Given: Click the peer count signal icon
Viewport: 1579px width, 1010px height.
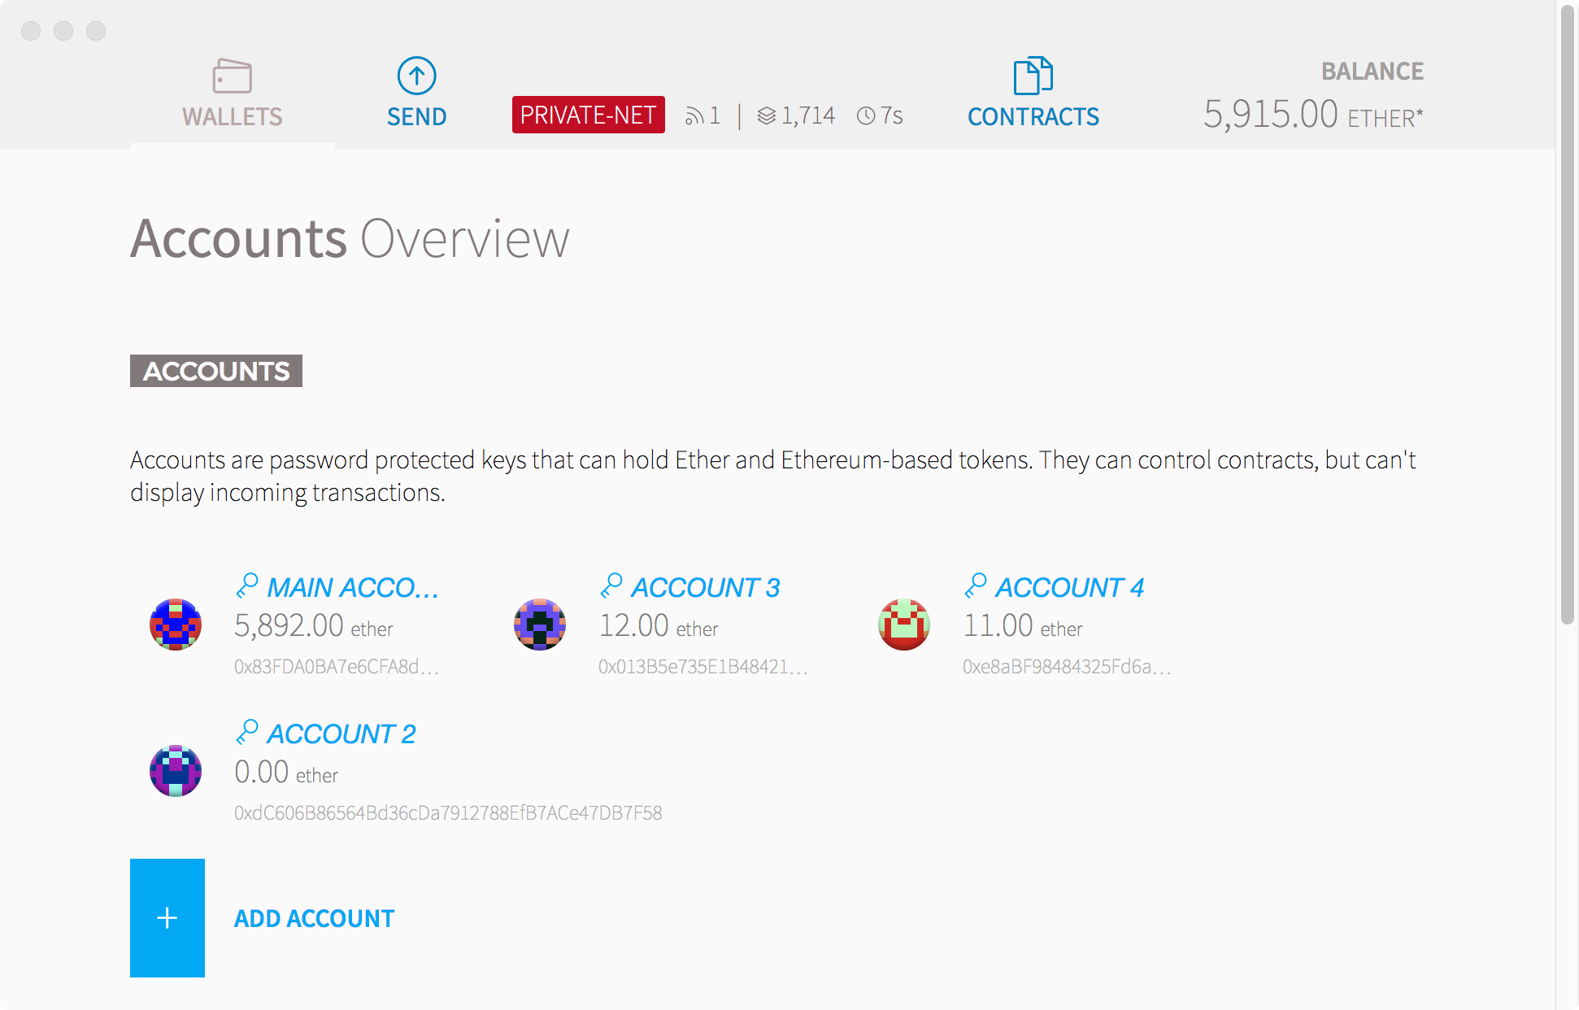Looking at the screenshot, I should coord(694,116).
